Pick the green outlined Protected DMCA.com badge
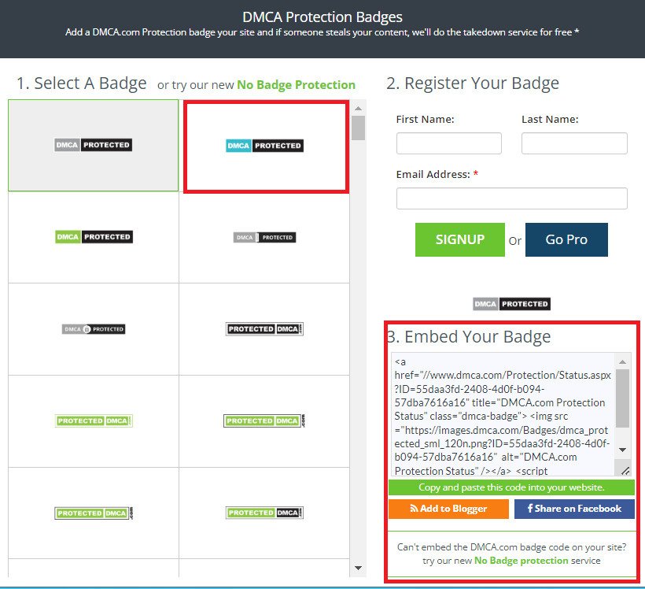Screen dimensions: 645x589 pos(264,421)
